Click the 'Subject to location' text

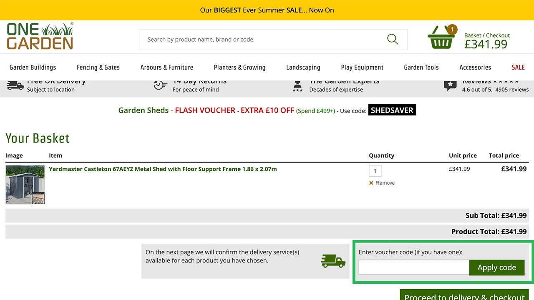click(x=51, y=90)
